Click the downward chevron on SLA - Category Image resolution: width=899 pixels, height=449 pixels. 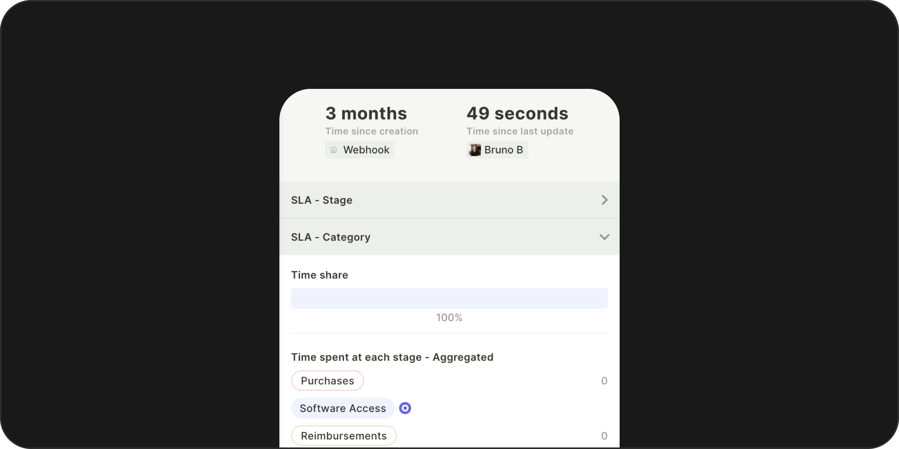(x=604, y=237)
